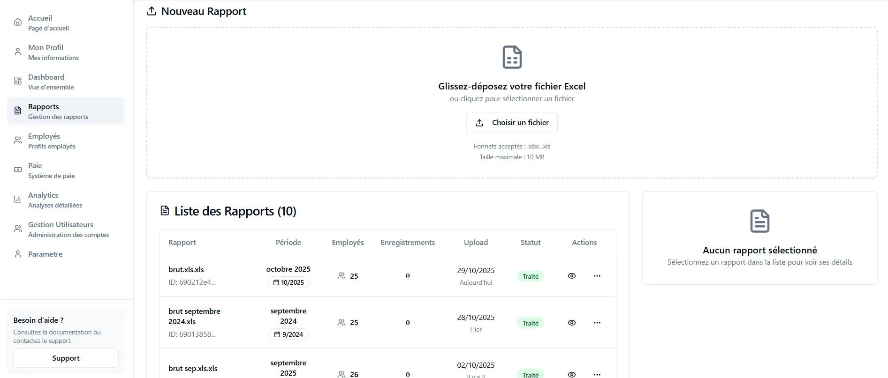The width and height of the screenshot is (888, 378).
Task: Click the Employés column header
Action: pyautogui.click(x=348, y=242)
